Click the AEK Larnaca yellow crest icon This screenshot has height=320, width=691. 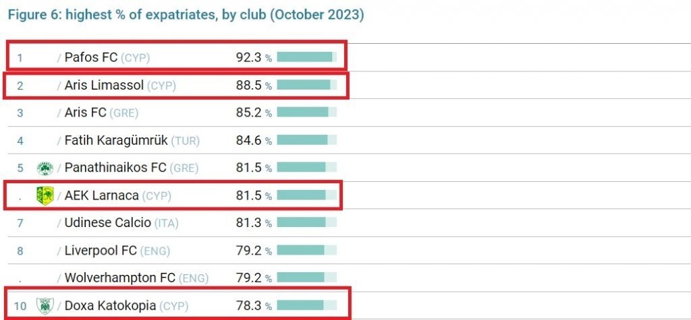[x=45, y=195]
